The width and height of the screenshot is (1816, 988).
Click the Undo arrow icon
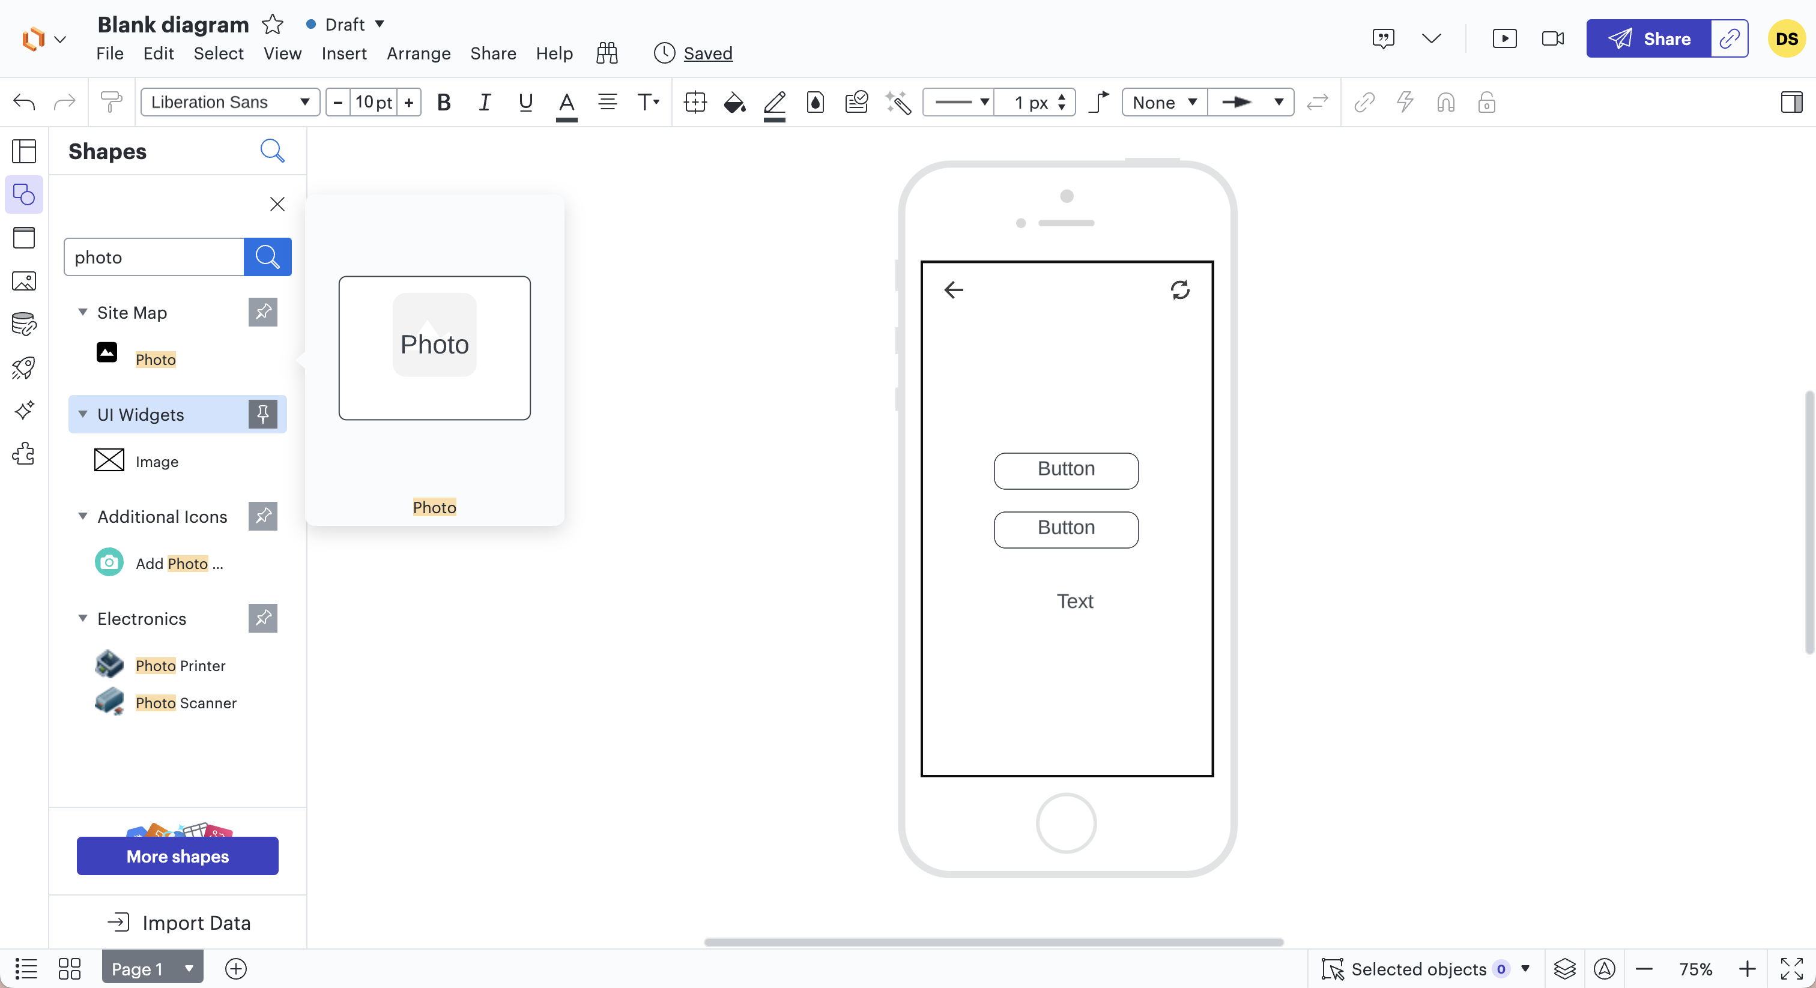tap(23, 102)
